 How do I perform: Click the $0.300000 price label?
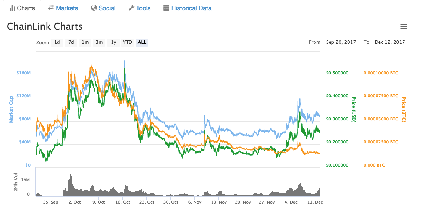click(x=337, y=119)
